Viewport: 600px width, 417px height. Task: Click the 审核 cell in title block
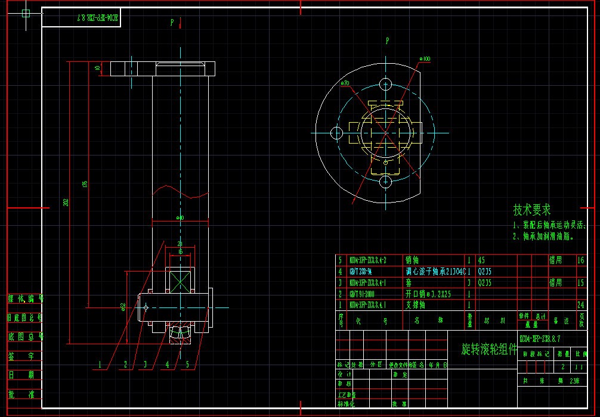tap(344, 384)
